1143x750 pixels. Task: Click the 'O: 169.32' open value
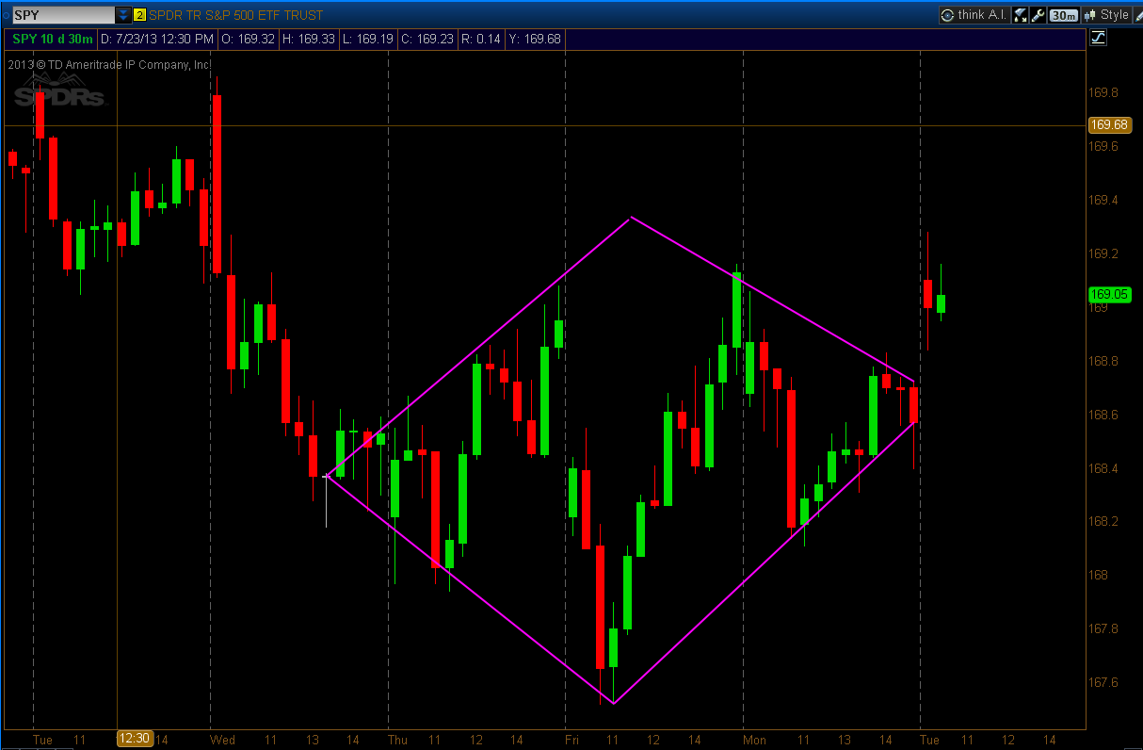248,39
